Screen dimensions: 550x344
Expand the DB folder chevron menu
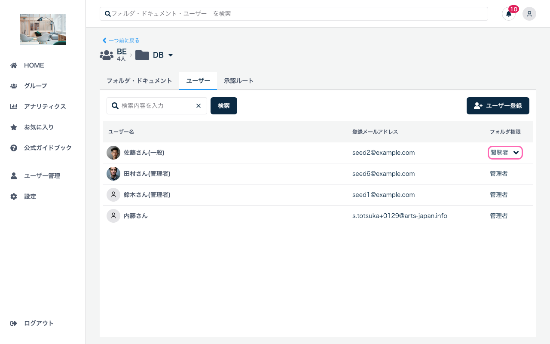(x=170, y=55)
